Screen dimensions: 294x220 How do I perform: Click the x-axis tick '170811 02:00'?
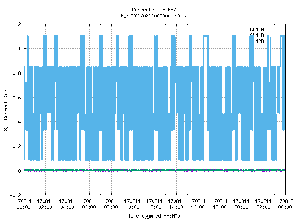45,204
